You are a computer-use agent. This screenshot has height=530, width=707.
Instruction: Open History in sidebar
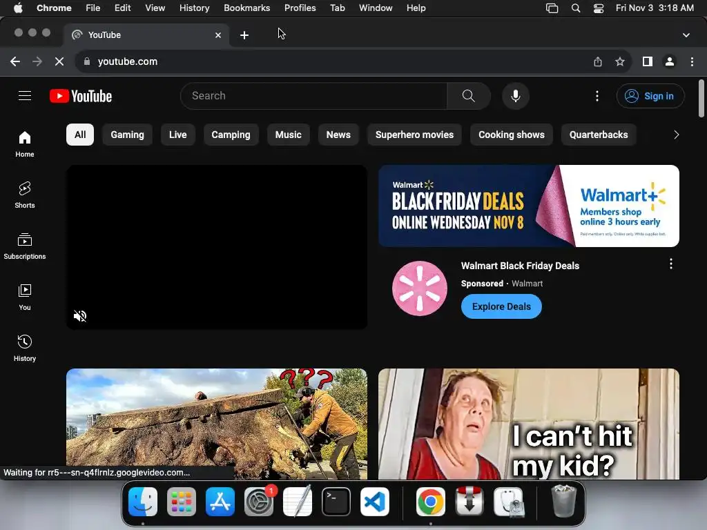pos(25,349)
